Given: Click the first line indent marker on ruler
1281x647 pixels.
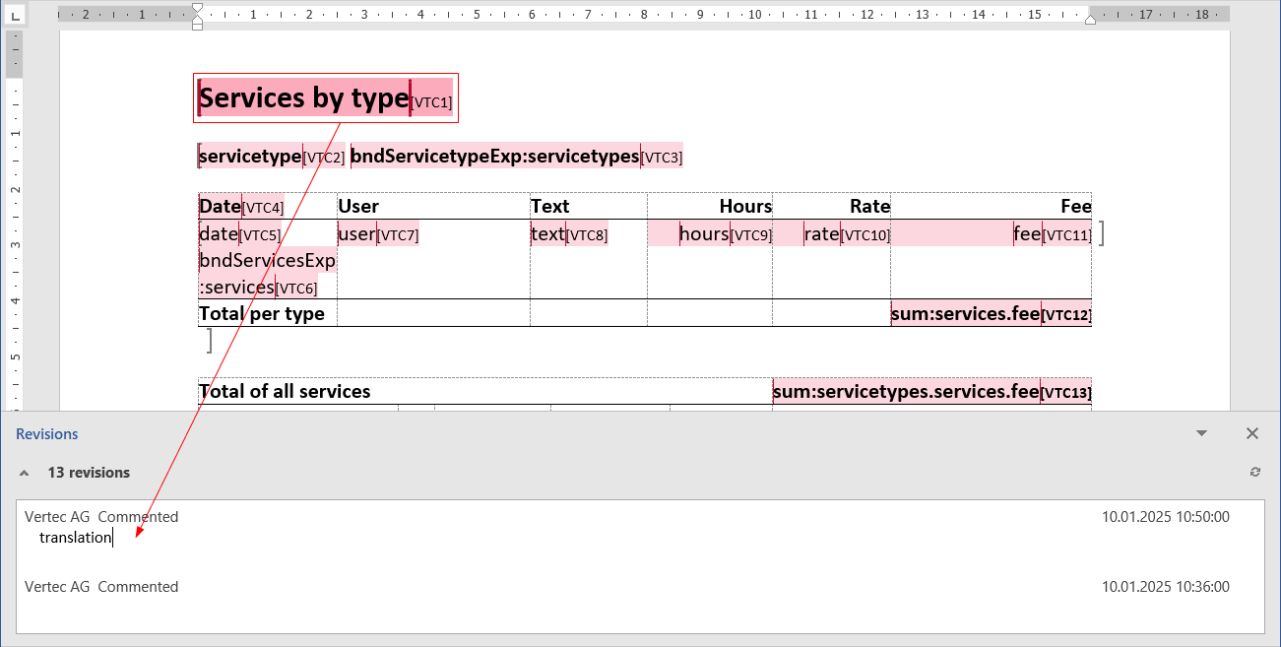Looking at the screenshot, I should [197, 9].
